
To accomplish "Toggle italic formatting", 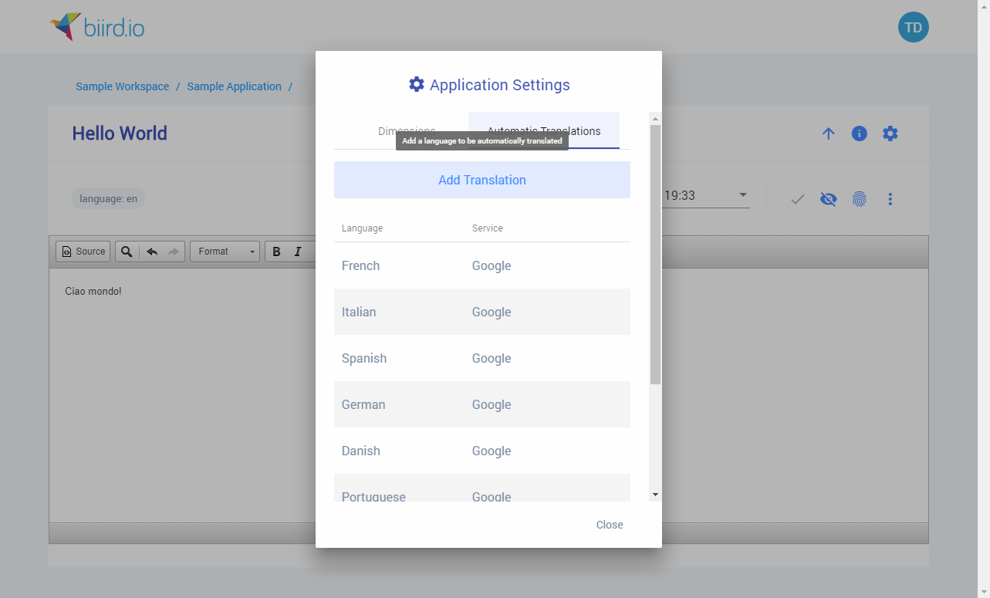I will 297,252.
